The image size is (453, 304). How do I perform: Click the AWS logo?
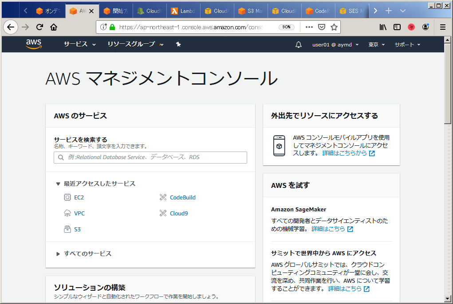click(x=34, y=44)
